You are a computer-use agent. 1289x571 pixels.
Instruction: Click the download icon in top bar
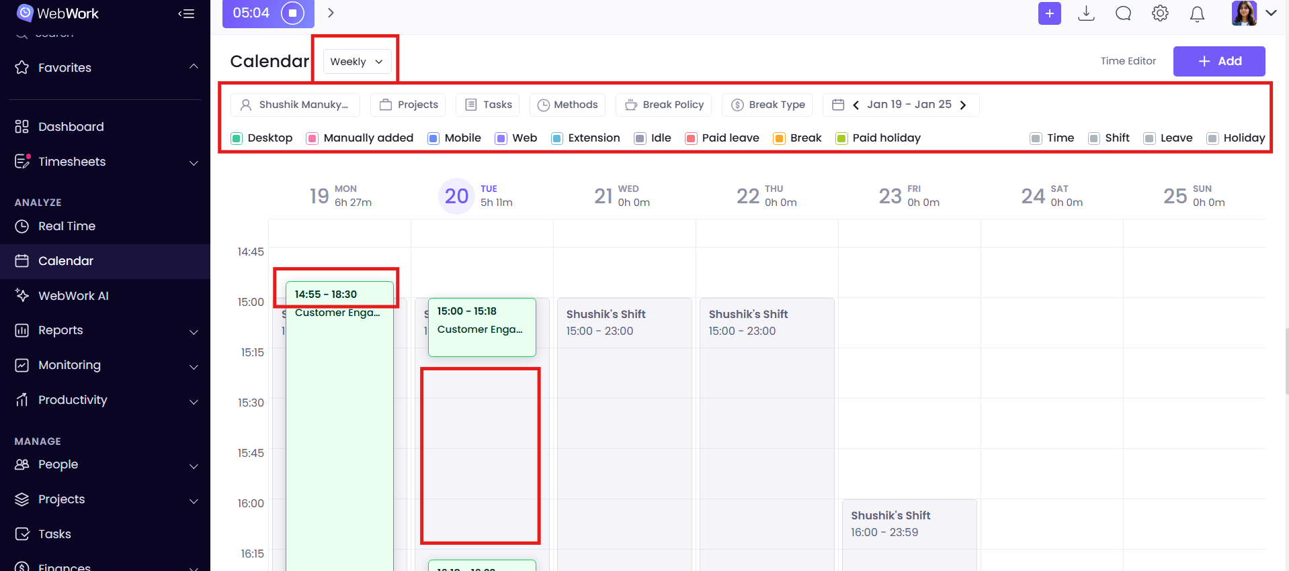point(1086,13)
